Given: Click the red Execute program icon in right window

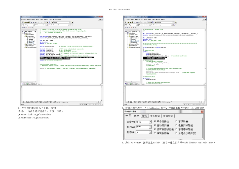Looking at the screenshot, I should [x=132, y=27].
